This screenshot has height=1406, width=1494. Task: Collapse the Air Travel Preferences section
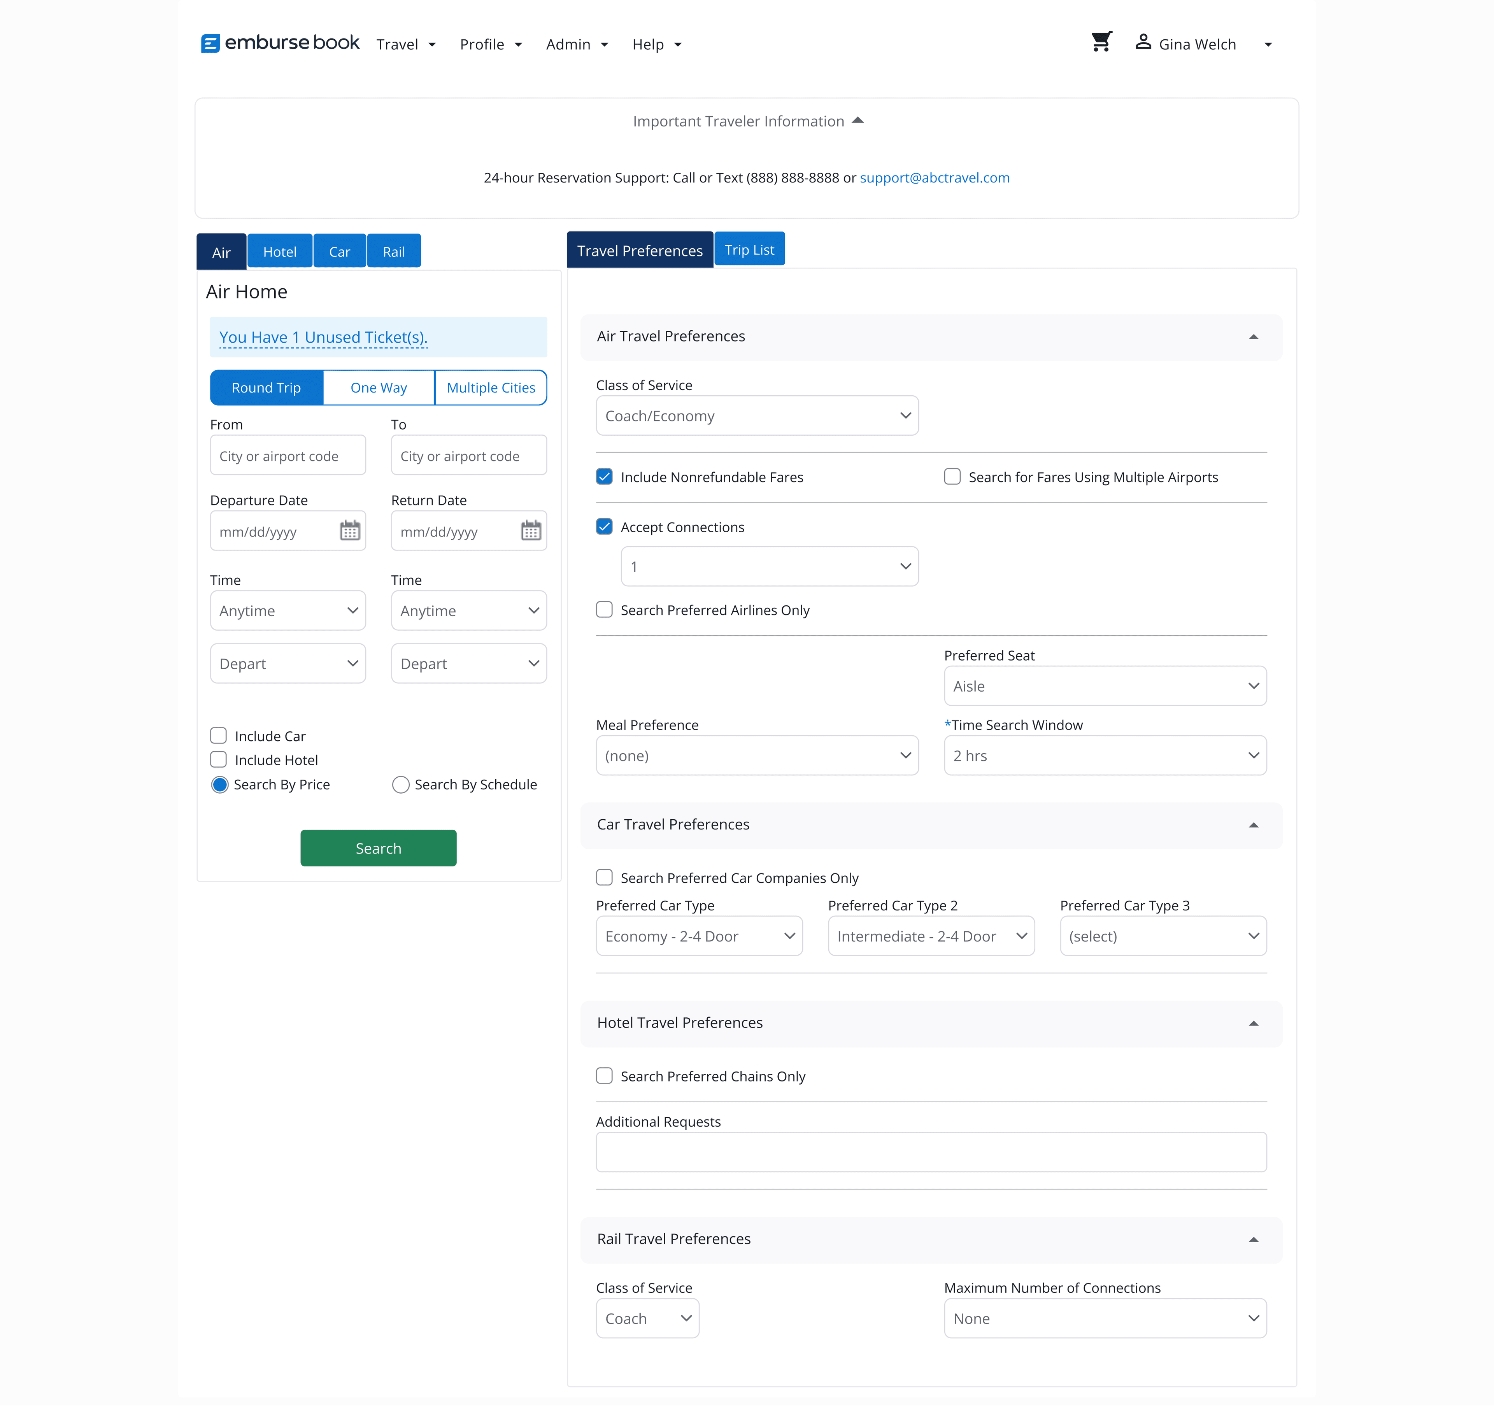tap(1253, 337)
